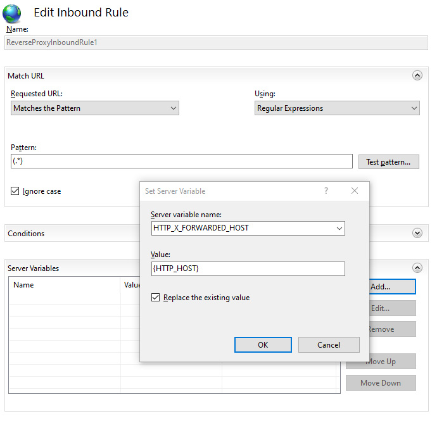Uncheck Replace the existing value
This screenshot has height=423, width=444.
click(x=155, y=297)
